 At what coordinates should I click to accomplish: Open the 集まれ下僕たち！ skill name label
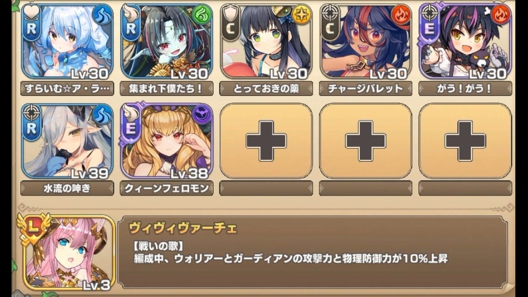click(x=167, y=89)
